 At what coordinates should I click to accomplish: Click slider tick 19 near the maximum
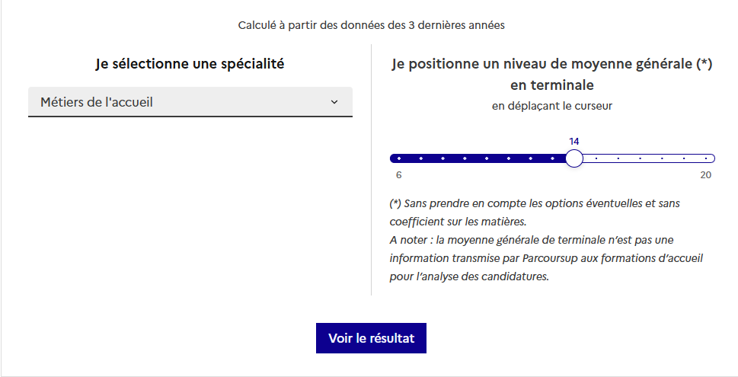point(685,158)
